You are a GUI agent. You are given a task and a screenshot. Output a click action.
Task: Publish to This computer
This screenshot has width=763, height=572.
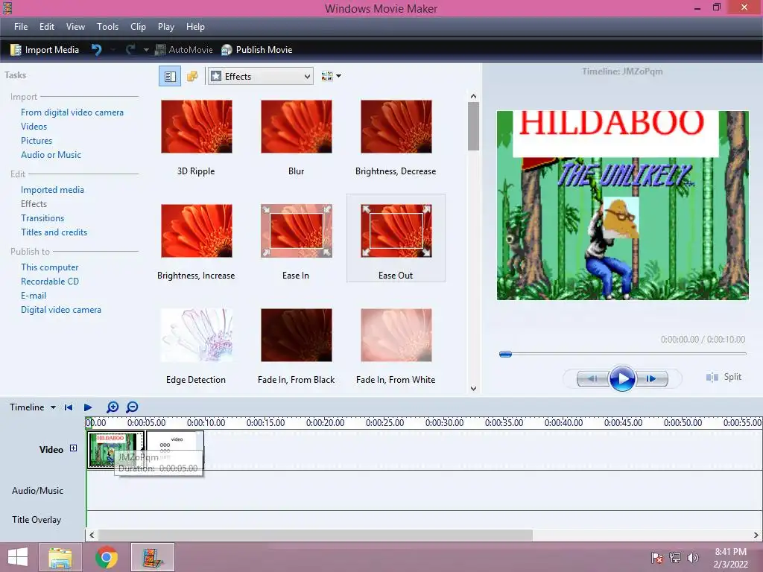point(49,267)
